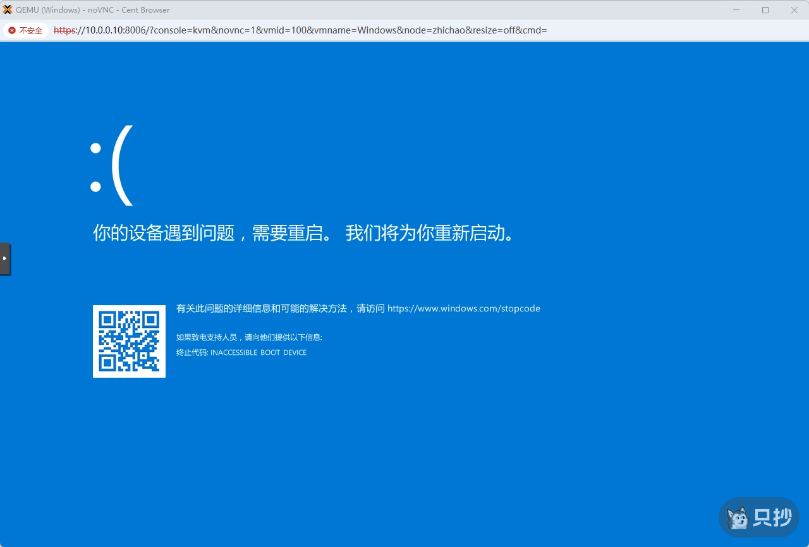The height and width of the screenshot is (547, 809).
Task: Click the husky dog watermark icon
Action: (737, 518)
